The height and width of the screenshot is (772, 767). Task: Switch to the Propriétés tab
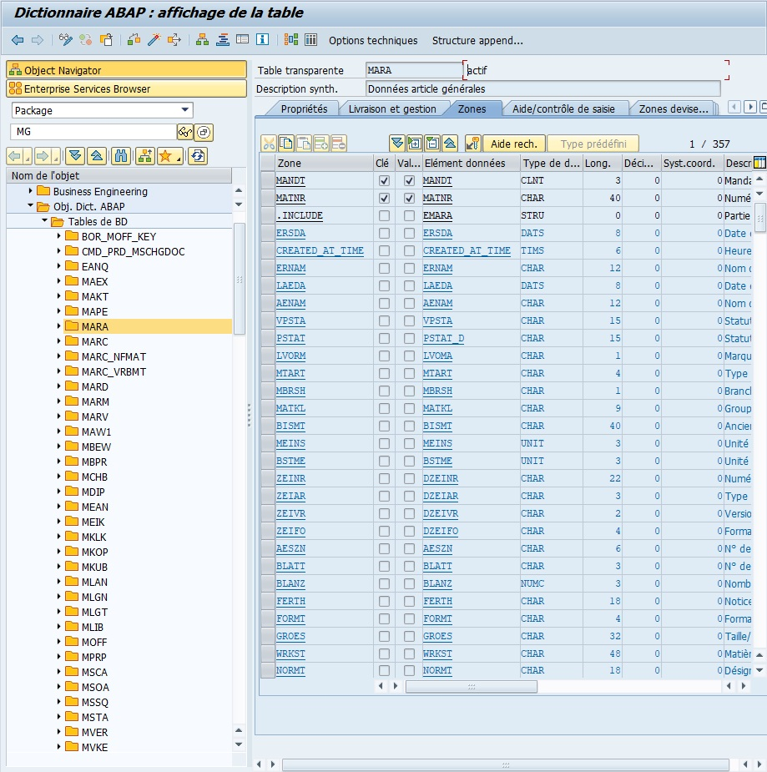tap(304, 108)
